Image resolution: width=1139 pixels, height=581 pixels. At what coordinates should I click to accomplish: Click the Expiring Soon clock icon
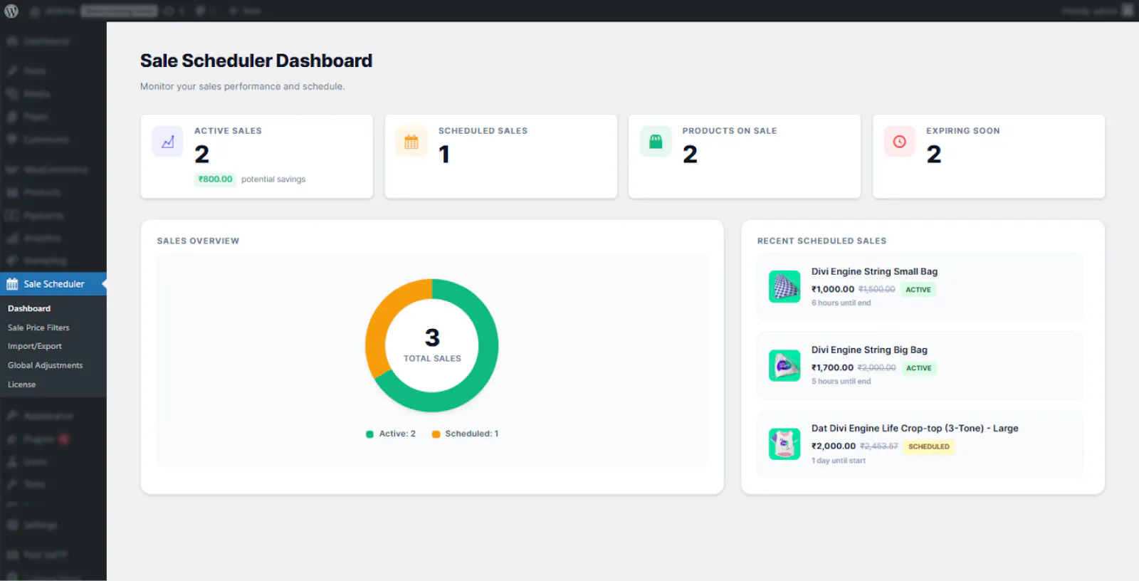900,142
